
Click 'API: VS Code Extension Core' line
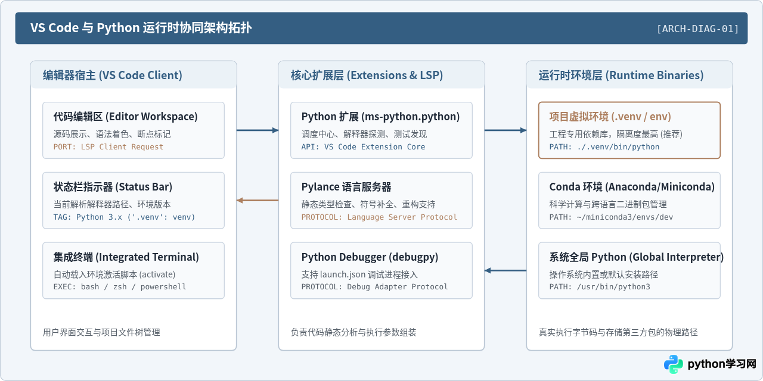point(363,146)
